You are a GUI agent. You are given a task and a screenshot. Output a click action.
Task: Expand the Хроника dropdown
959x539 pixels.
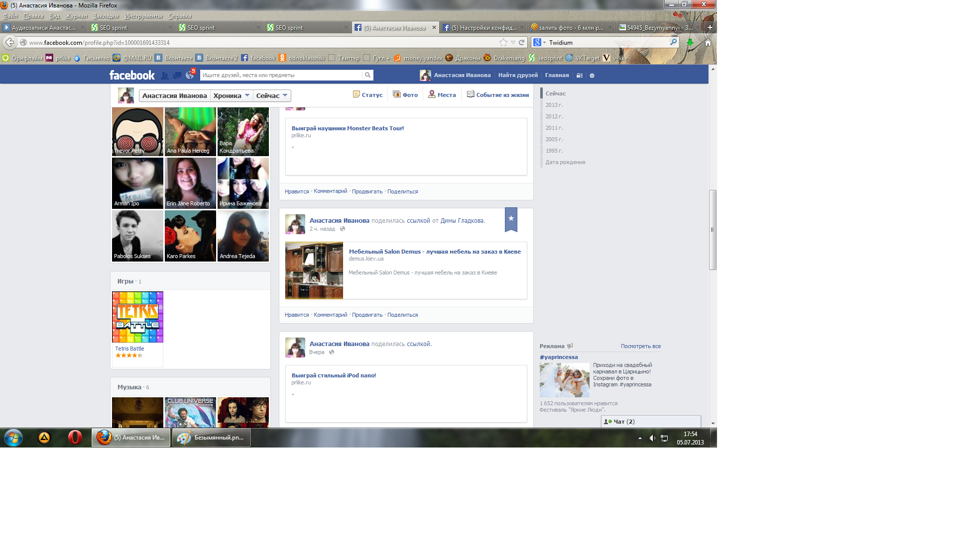pos(231,95)
